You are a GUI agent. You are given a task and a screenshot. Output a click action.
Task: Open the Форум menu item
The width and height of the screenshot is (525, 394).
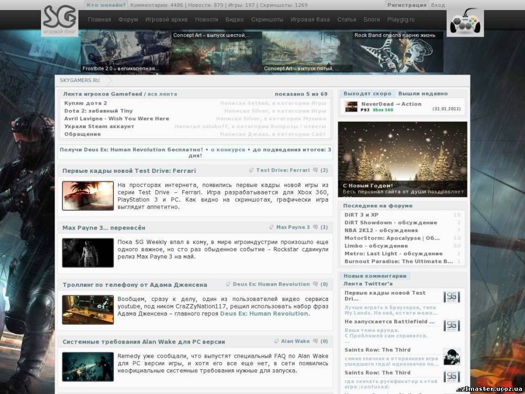click(x=128, y=19)
